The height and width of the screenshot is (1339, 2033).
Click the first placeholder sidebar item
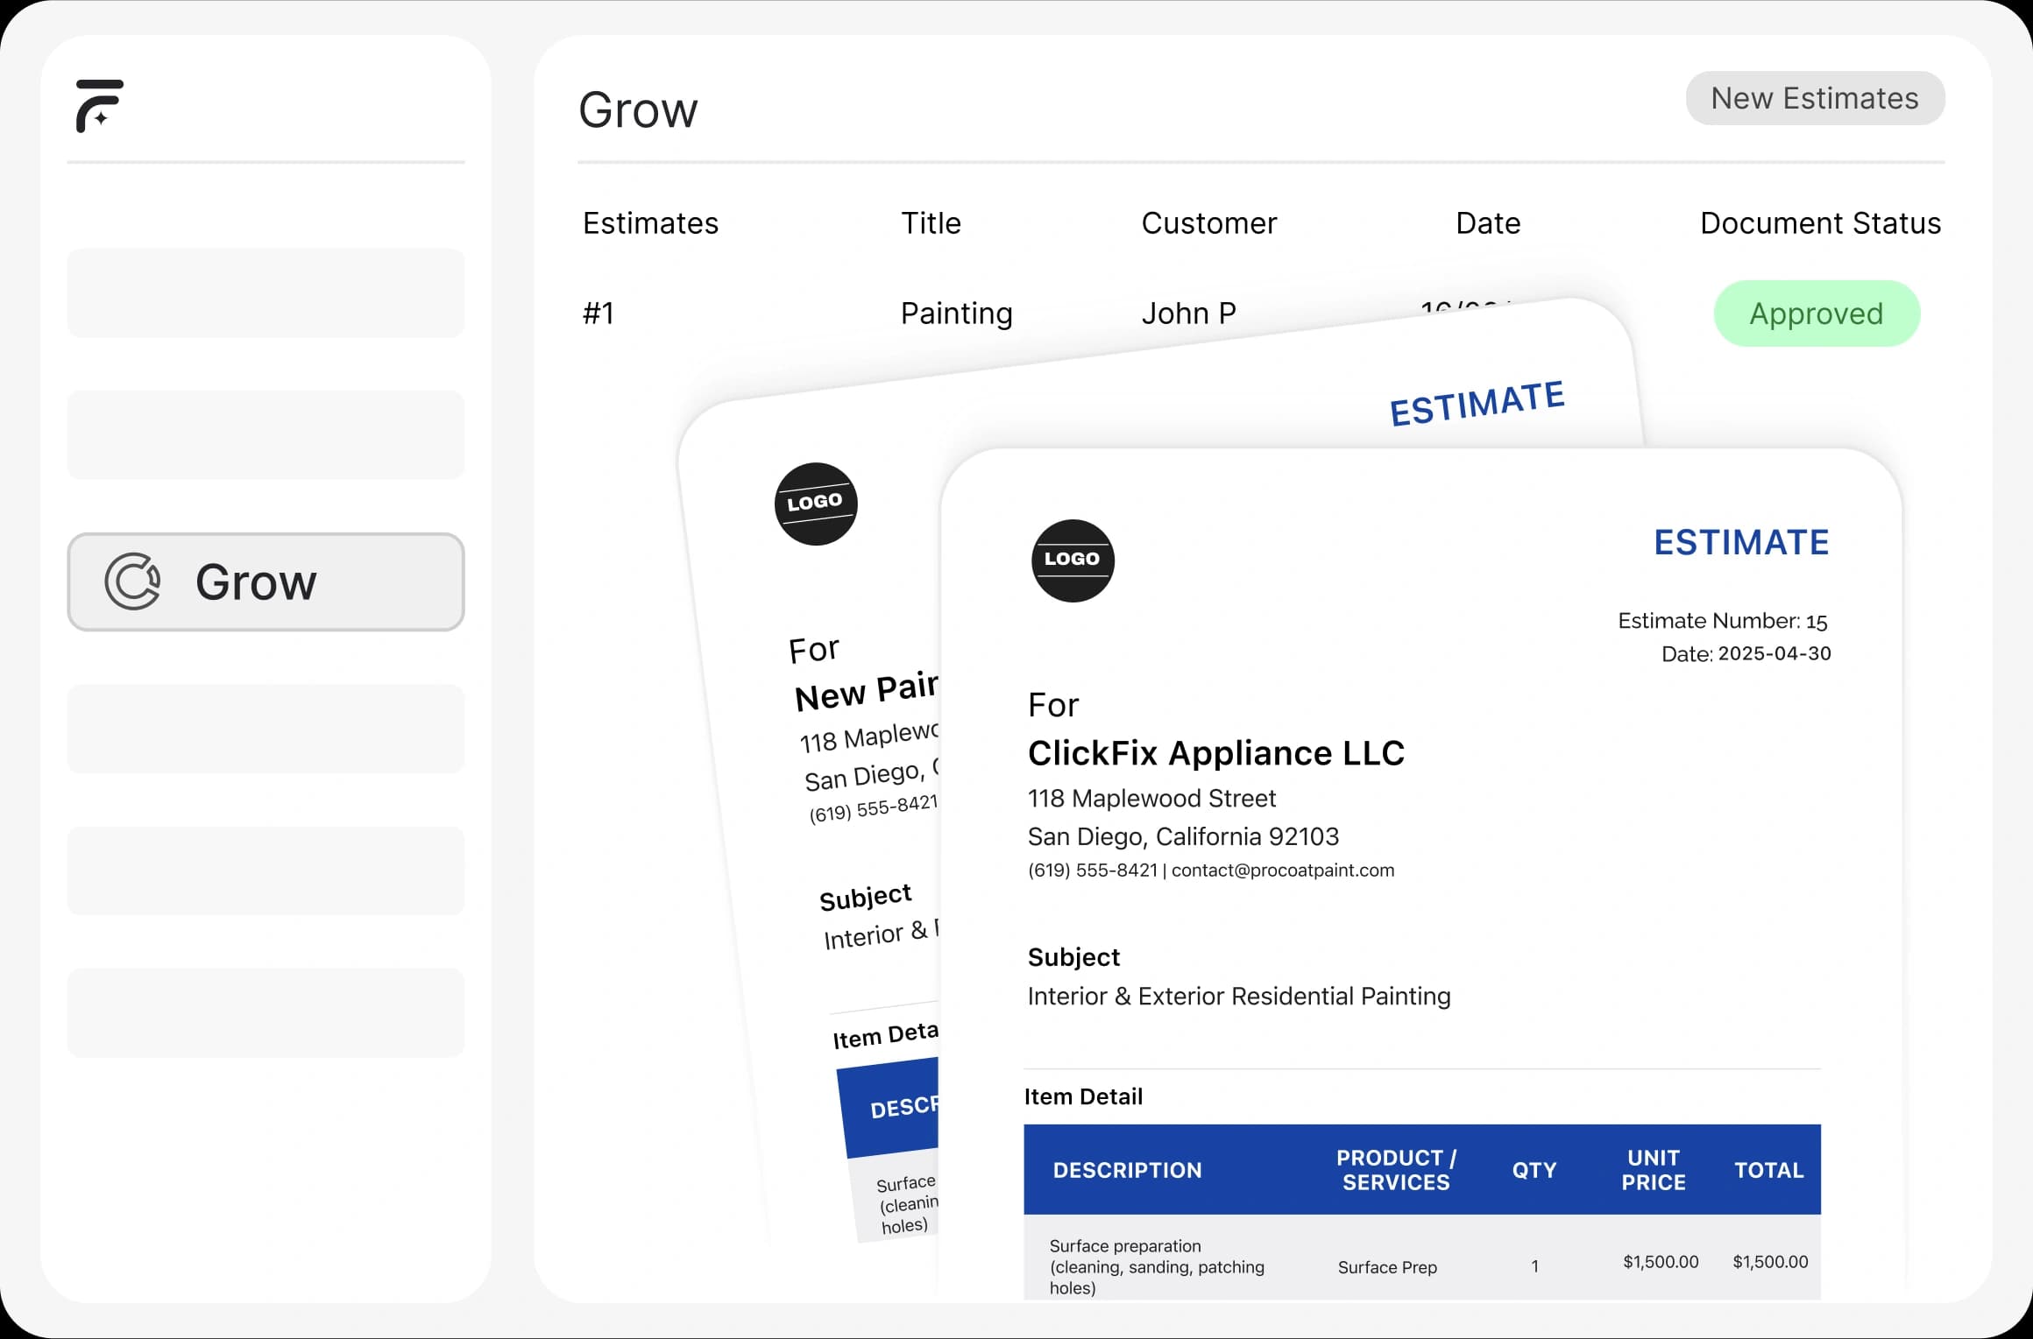click(x=266, y=292)
